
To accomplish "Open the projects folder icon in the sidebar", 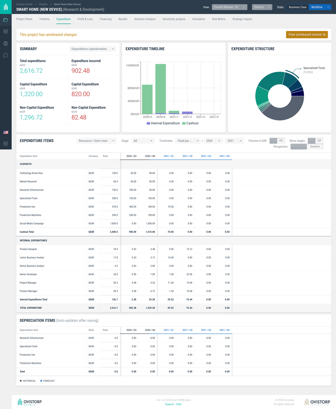I will tap(6, 20).
